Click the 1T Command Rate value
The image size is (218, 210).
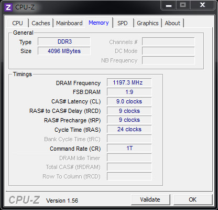pos(129,148)
